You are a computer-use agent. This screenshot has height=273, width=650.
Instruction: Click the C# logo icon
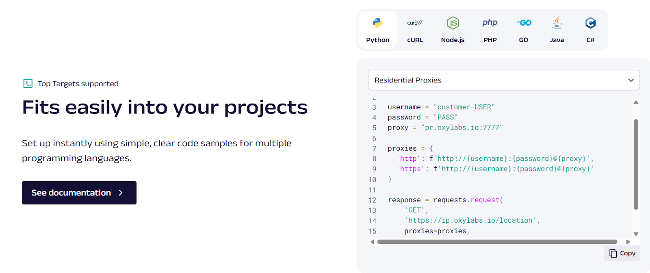pyautogui.click(x=590, y=23)
